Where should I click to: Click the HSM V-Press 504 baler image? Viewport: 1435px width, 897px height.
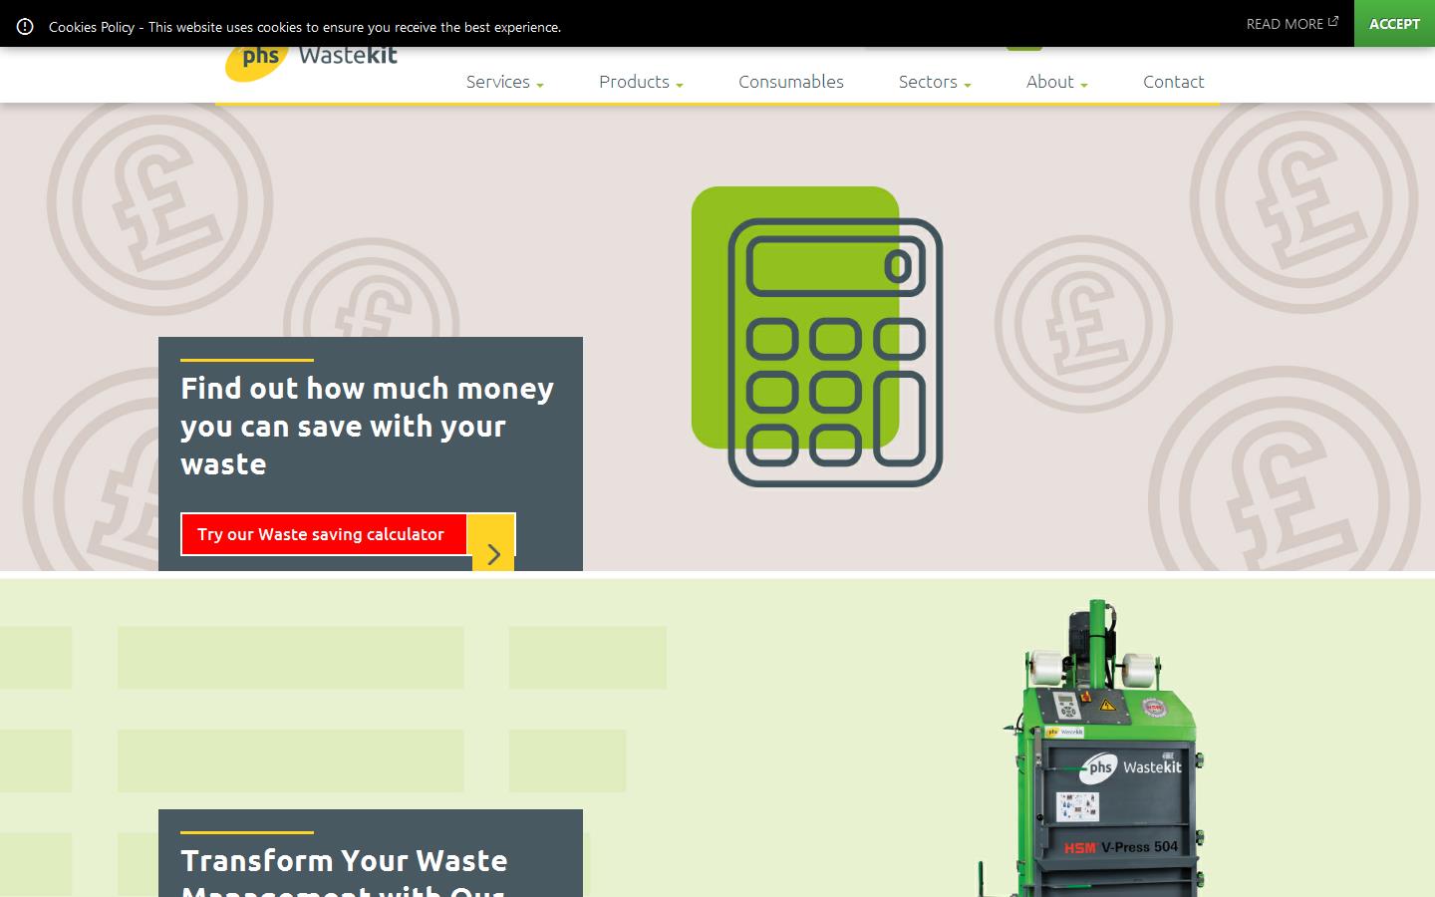(x=1106, y=767)
